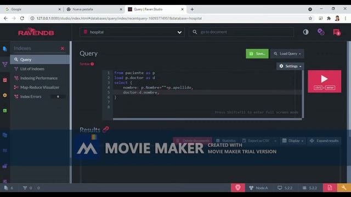351x197 pixels.
Task: Click the RavenDB logo
Action: coord(36,32)
